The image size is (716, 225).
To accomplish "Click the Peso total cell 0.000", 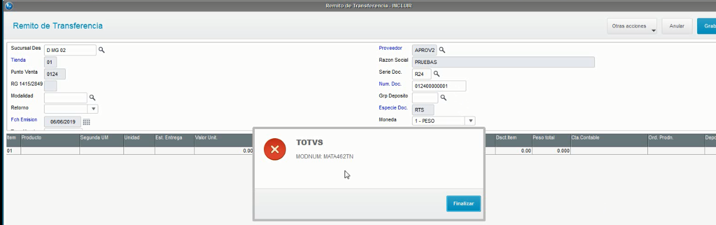I will pyautogui.click(x=551, y=151).
